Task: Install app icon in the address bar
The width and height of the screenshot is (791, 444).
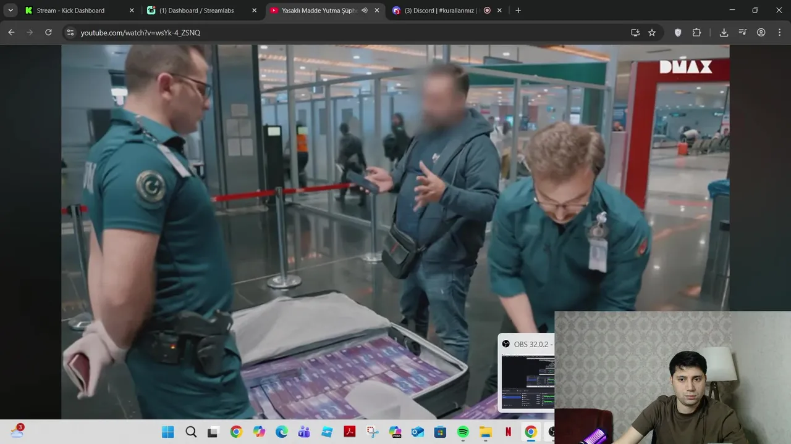Action: coord(635,33)
